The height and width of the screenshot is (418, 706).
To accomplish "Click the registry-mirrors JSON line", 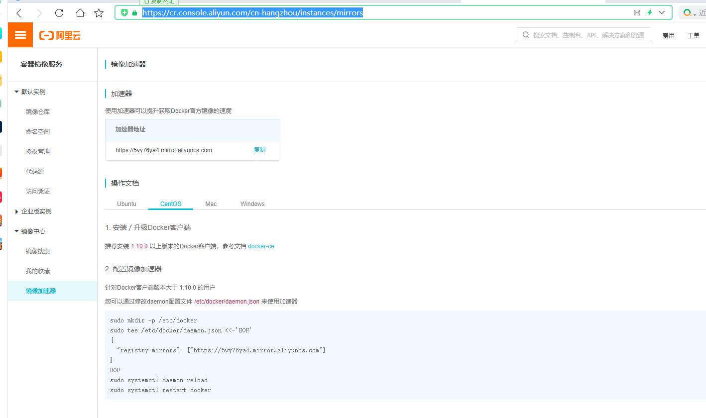I will click(221, 350).
